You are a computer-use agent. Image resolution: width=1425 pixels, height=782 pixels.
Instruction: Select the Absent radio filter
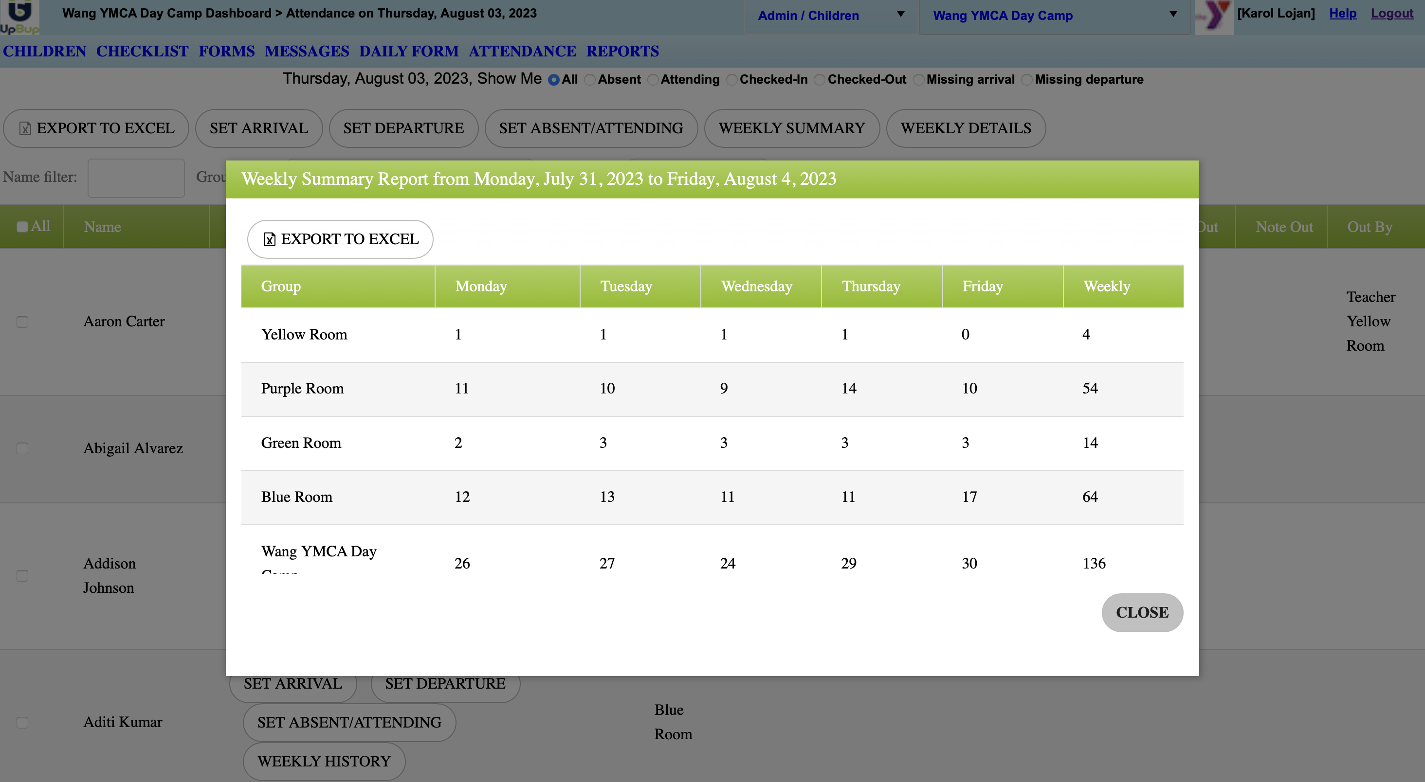590,80
